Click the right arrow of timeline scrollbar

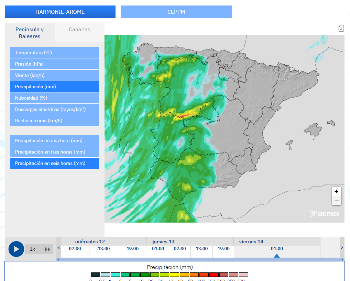click(x=342, y=259)
